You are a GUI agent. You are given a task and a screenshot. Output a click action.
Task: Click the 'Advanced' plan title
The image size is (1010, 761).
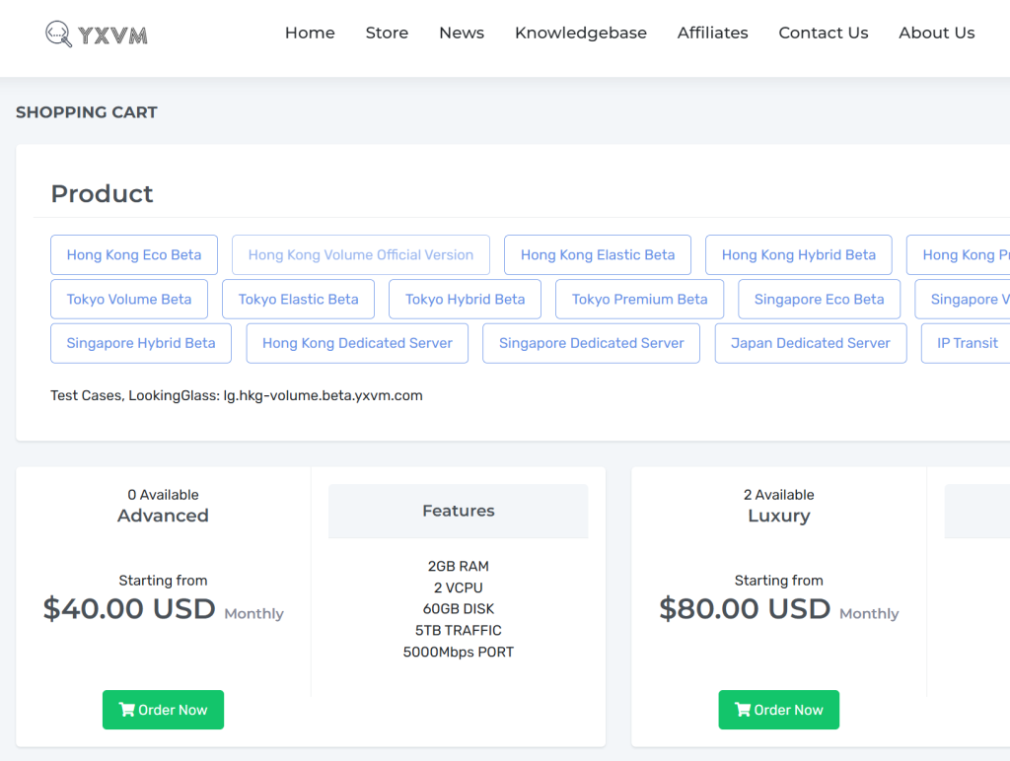163,516
